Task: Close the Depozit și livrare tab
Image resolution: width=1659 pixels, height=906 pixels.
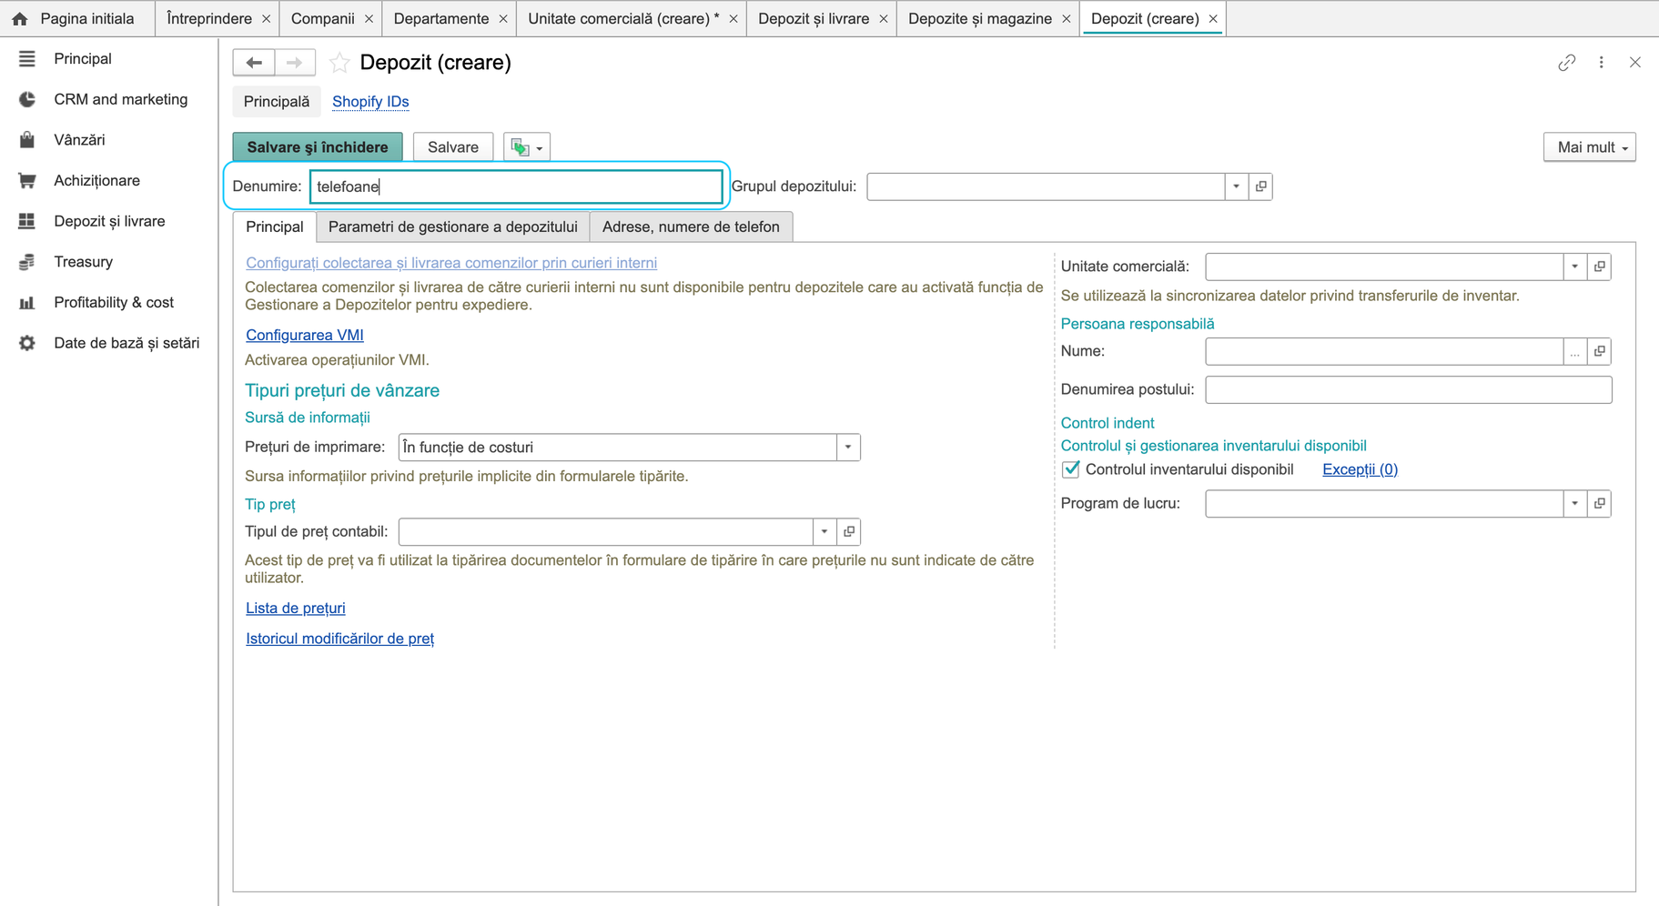Action: point(884,18)
